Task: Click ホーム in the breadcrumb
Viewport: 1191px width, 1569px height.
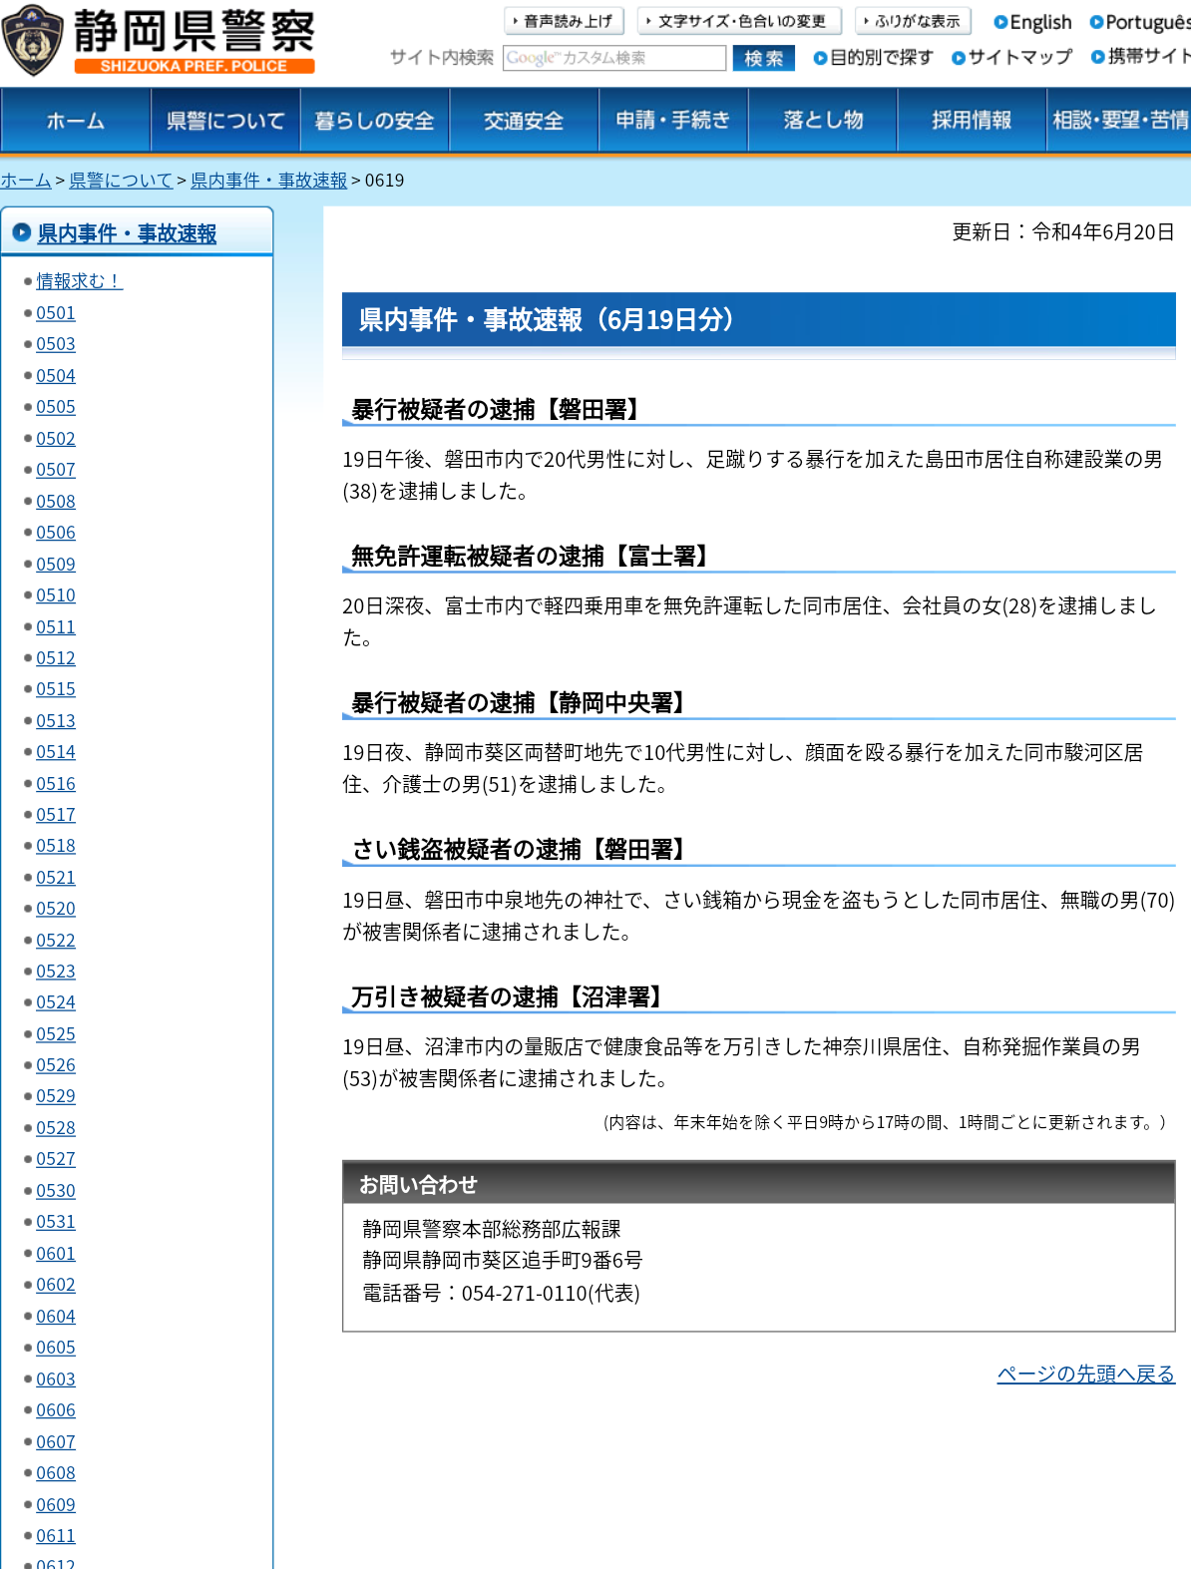Action: click(x=26, y=181)
